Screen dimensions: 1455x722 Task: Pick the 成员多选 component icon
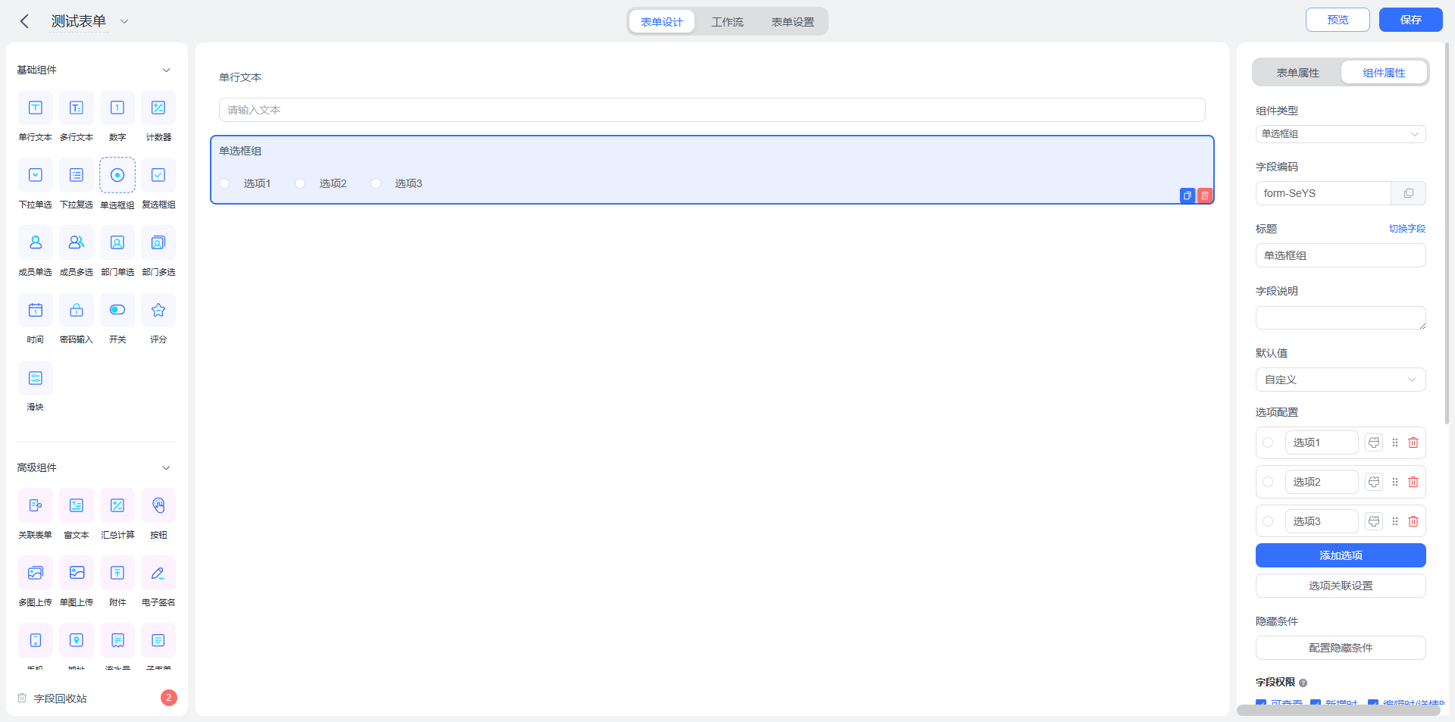pyautogui.click(x=77, y=242)
